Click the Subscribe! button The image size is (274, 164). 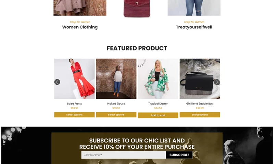179,155
